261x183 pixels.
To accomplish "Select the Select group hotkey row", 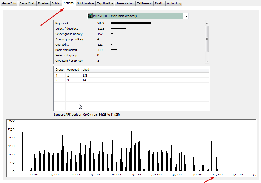I will coord(129,34).
